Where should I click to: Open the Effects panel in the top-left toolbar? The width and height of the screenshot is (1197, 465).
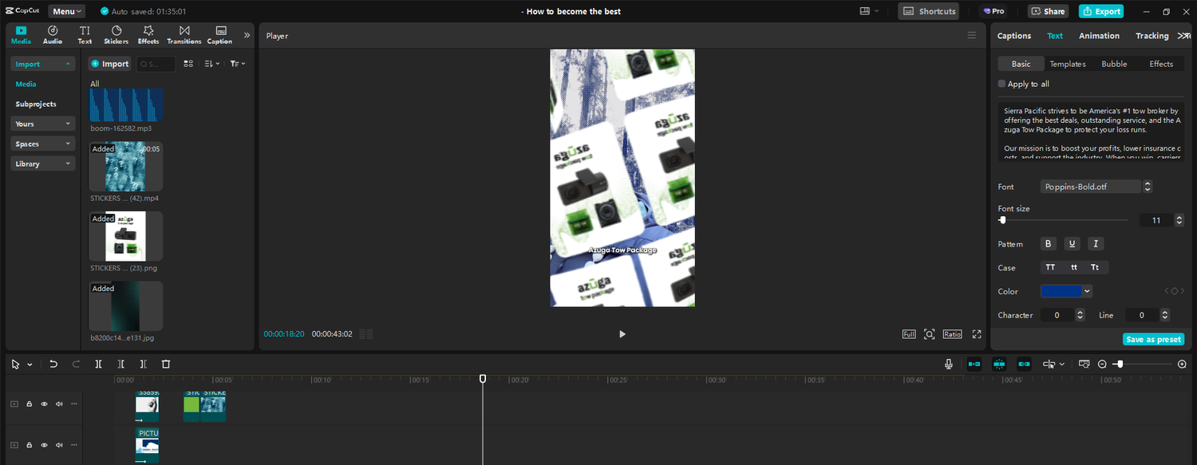(x=148, y=35)
